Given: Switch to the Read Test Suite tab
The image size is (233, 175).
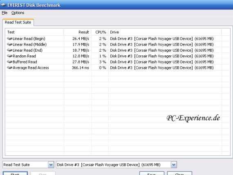Looking at the screenshot, I should (x=18, y=22).
